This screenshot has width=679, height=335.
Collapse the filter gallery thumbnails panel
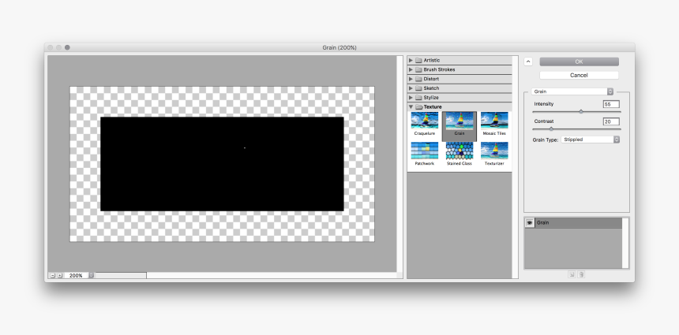tap(528, 61)
